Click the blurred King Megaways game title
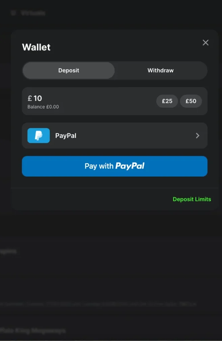 coord(32,331)
